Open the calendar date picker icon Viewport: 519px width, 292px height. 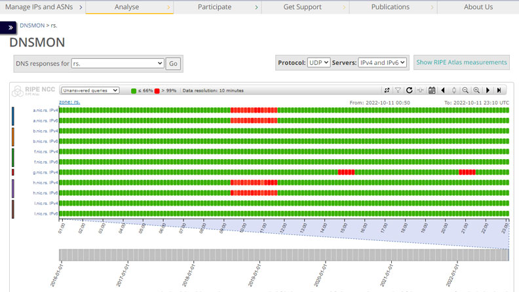pos(432,90)
